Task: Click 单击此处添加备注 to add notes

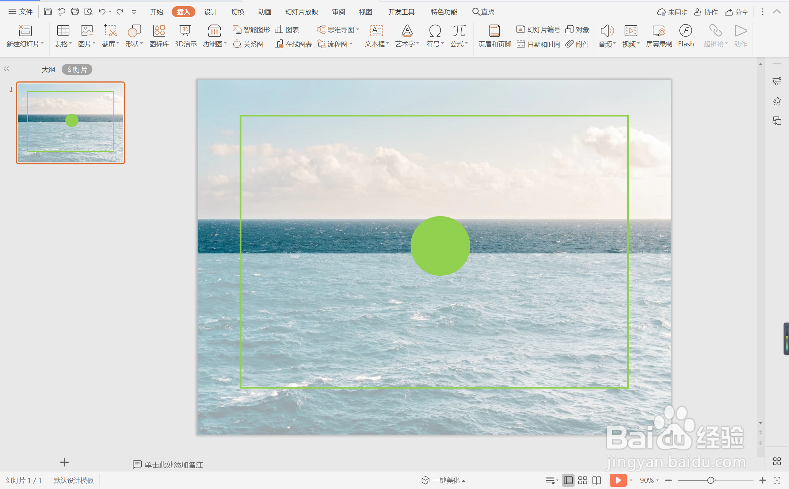Action: click(x=174, y=465)
